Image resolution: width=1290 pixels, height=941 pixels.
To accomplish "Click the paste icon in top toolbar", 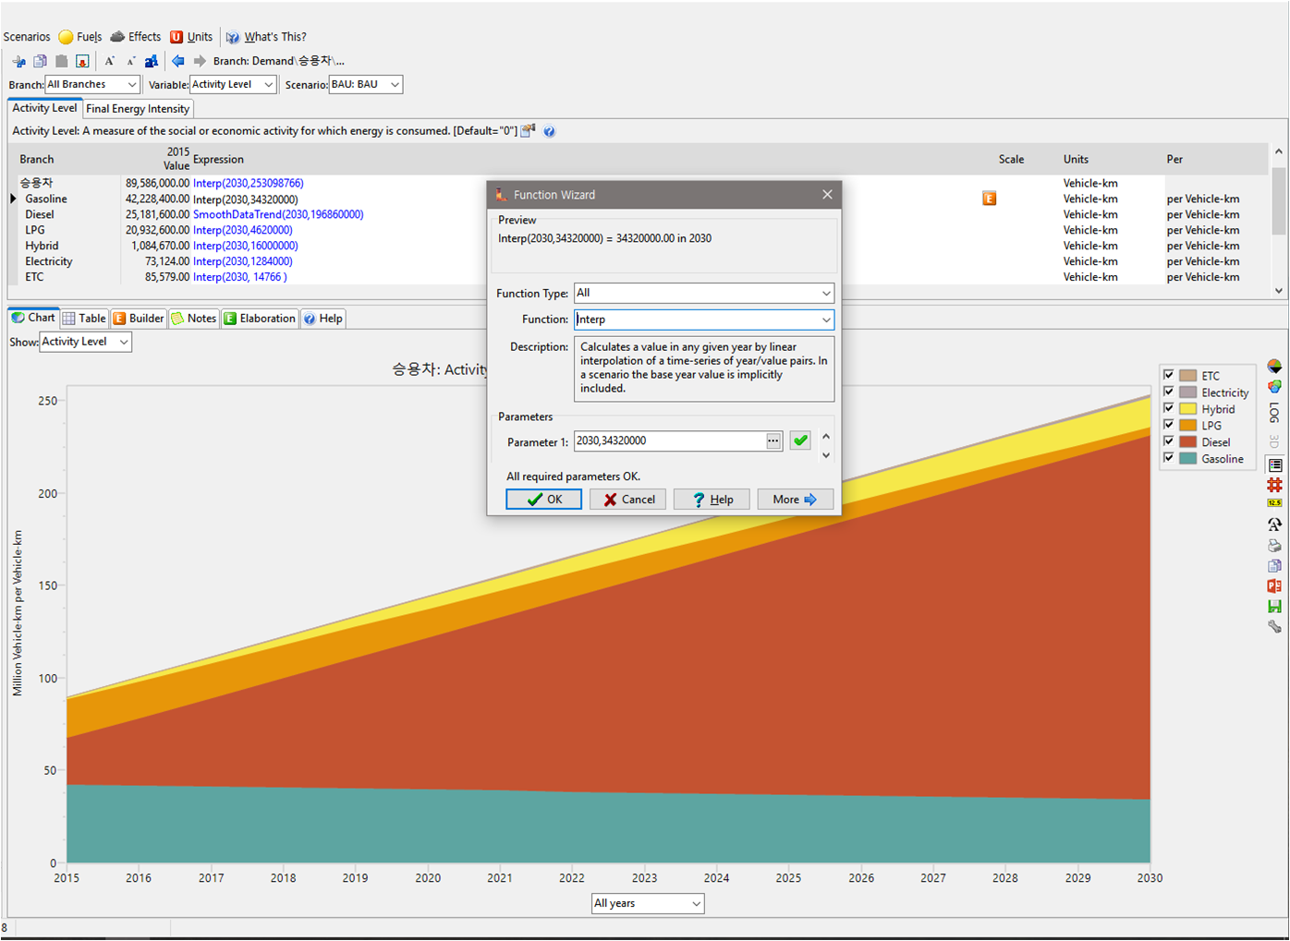I will (61, 61).
